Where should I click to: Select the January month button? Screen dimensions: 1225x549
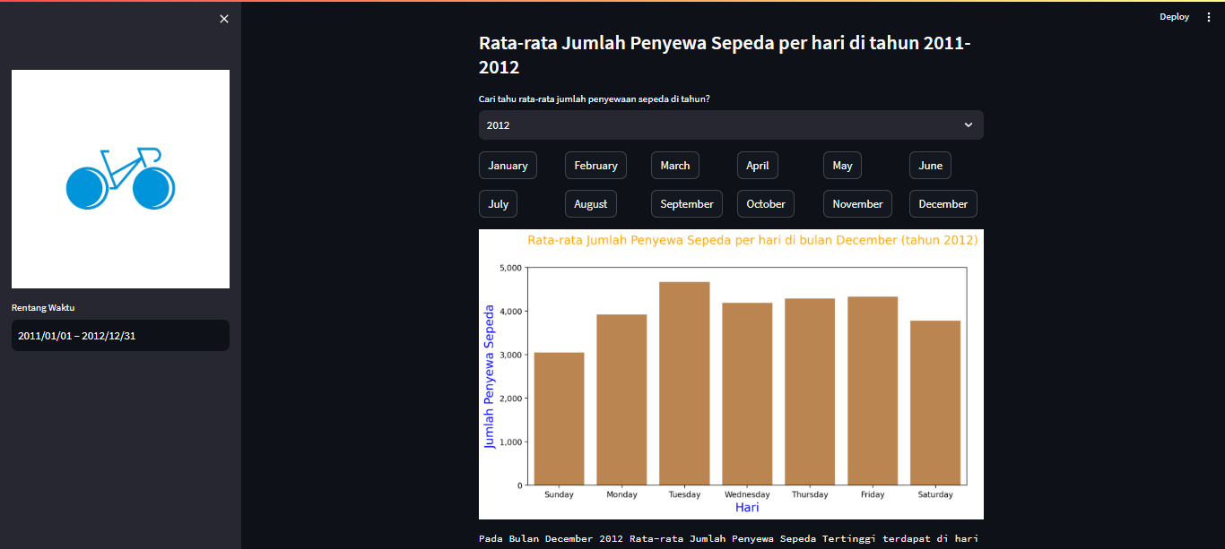point(508,165)
